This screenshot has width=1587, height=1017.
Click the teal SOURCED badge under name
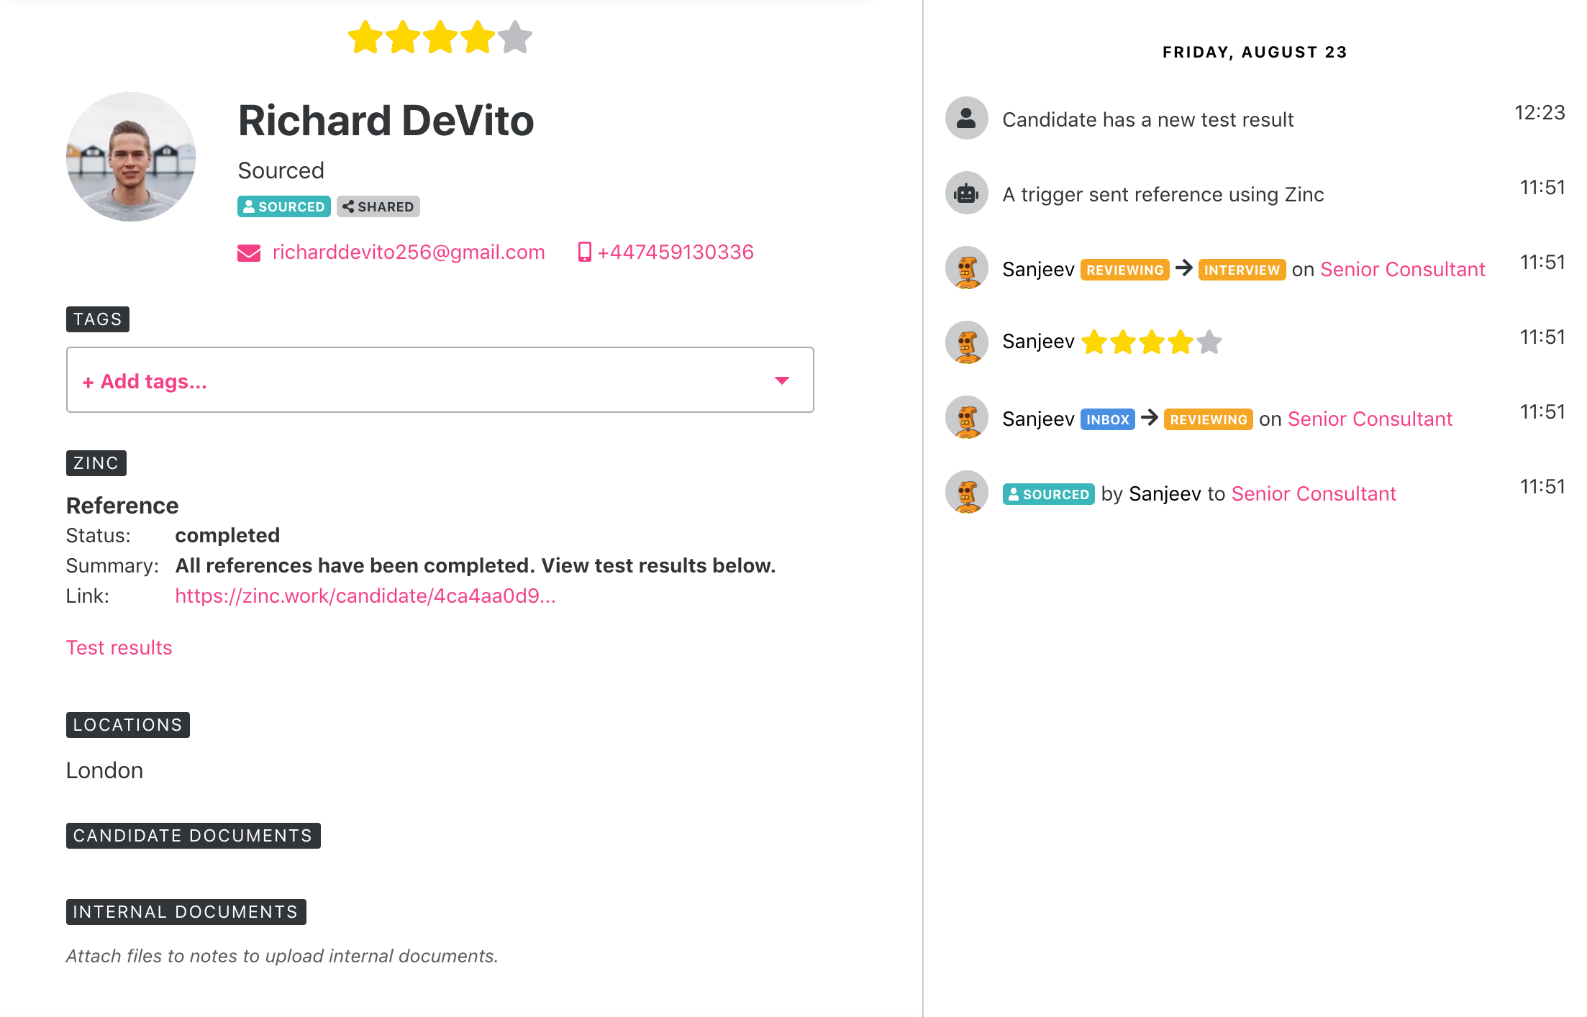(284, 206)
